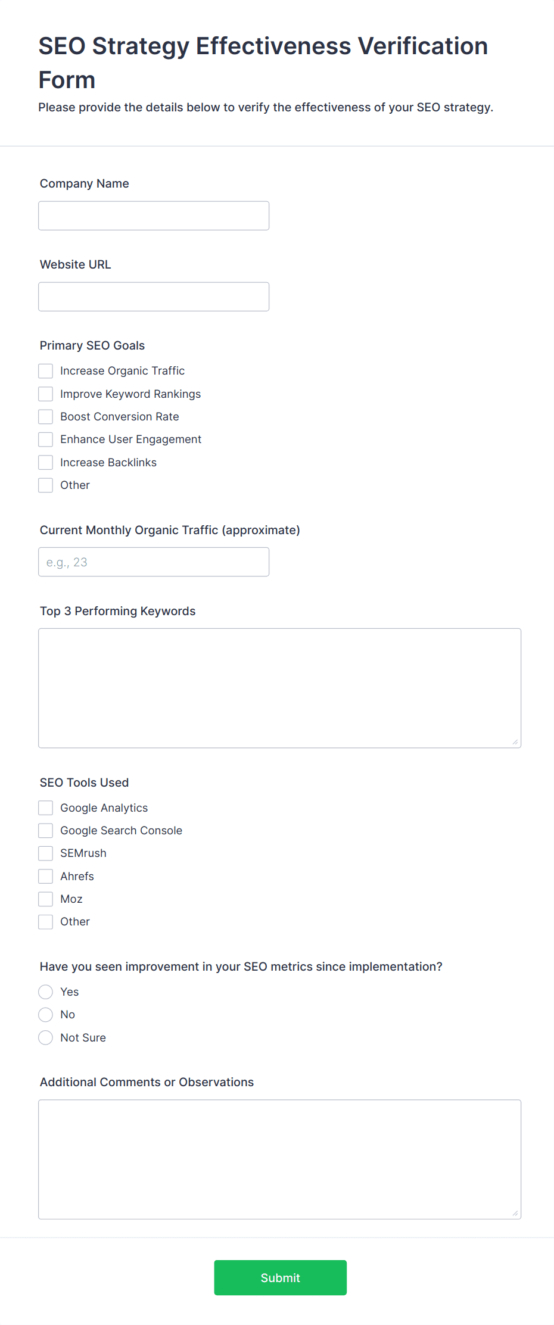Select Google Search Console checkbox

pos(46,831)
